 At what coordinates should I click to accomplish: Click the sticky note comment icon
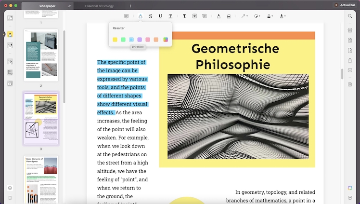pyautogui.click(x=126, y=16)
